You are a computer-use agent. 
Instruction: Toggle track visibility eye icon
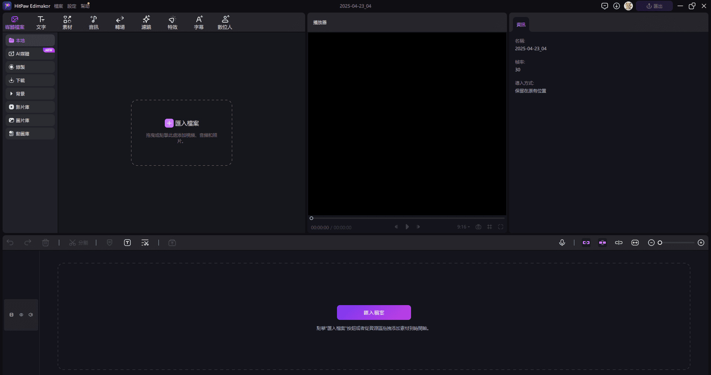[x=21, y=315]
